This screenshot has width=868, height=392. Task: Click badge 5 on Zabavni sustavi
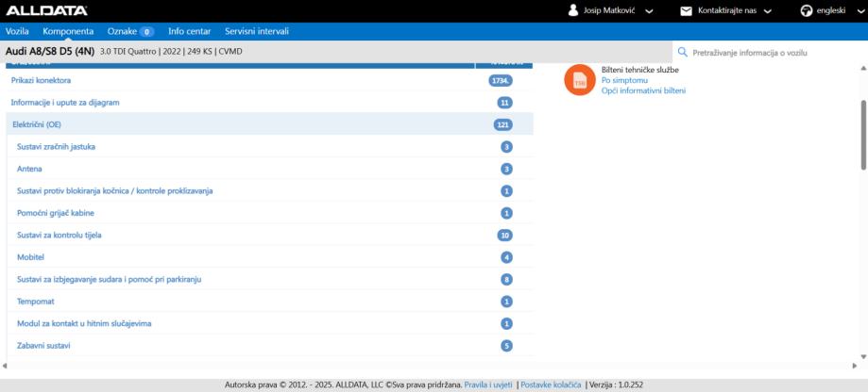point(506,346)
